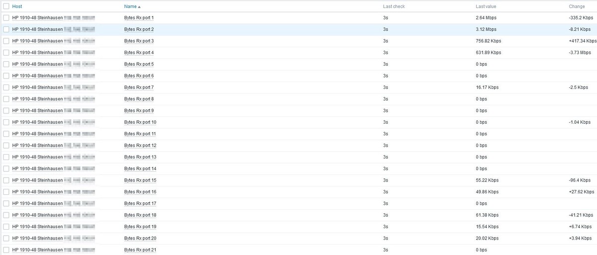Enable checkbox for Bytes Rx port 16 row

pyautogui.click(x=6, y=192)
